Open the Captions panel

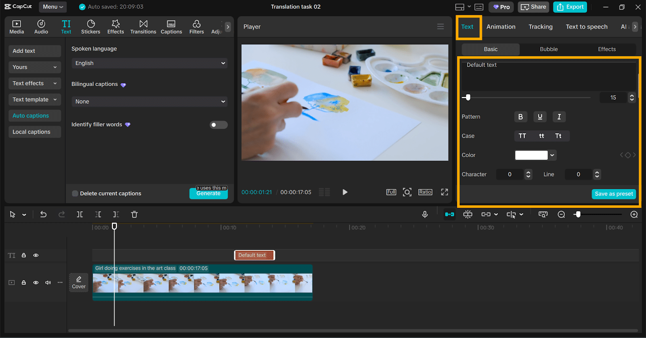[x=171, y=27]
